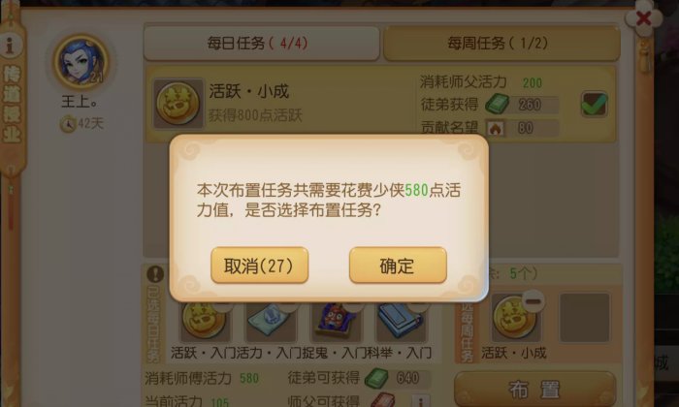The height and width of the screenshot is (407, 679).
Task: Close the panel with red X
Action: pyautogui.click(x=644, y=18)
